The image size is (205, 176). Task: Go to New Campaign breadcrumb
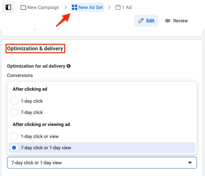[x=40, y=7]
